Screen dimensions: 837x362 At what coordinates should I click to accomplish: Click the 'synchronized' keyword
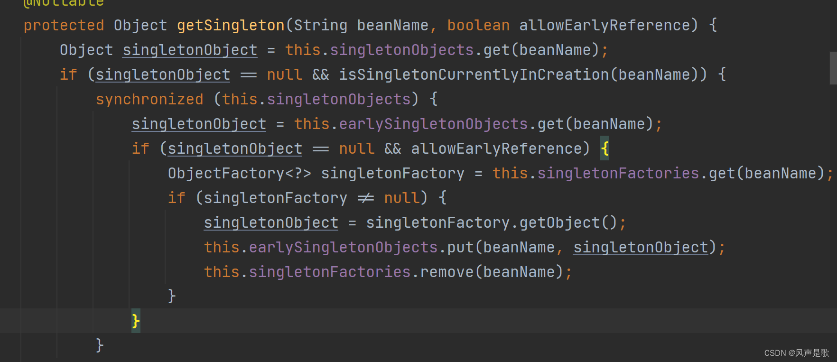click(x=149, y=99)
